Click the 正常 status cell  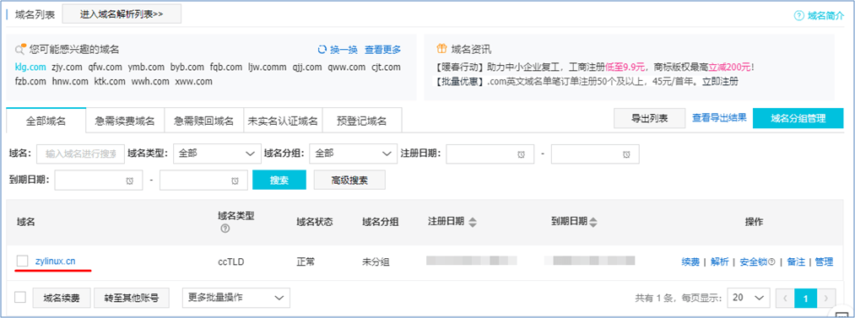point(306,262)
